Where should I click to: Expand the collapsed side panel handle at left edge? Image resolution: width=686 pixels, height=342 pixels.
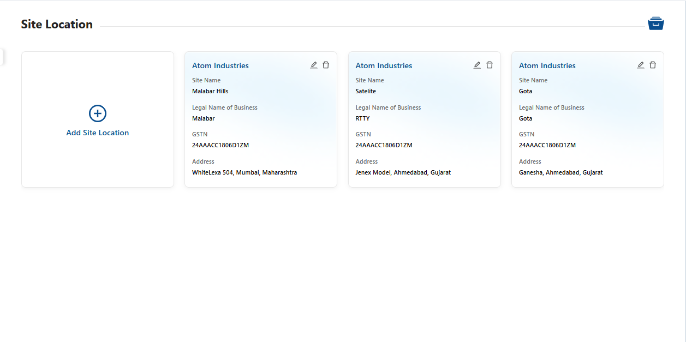pyautogui.click(x=2, y=57)
